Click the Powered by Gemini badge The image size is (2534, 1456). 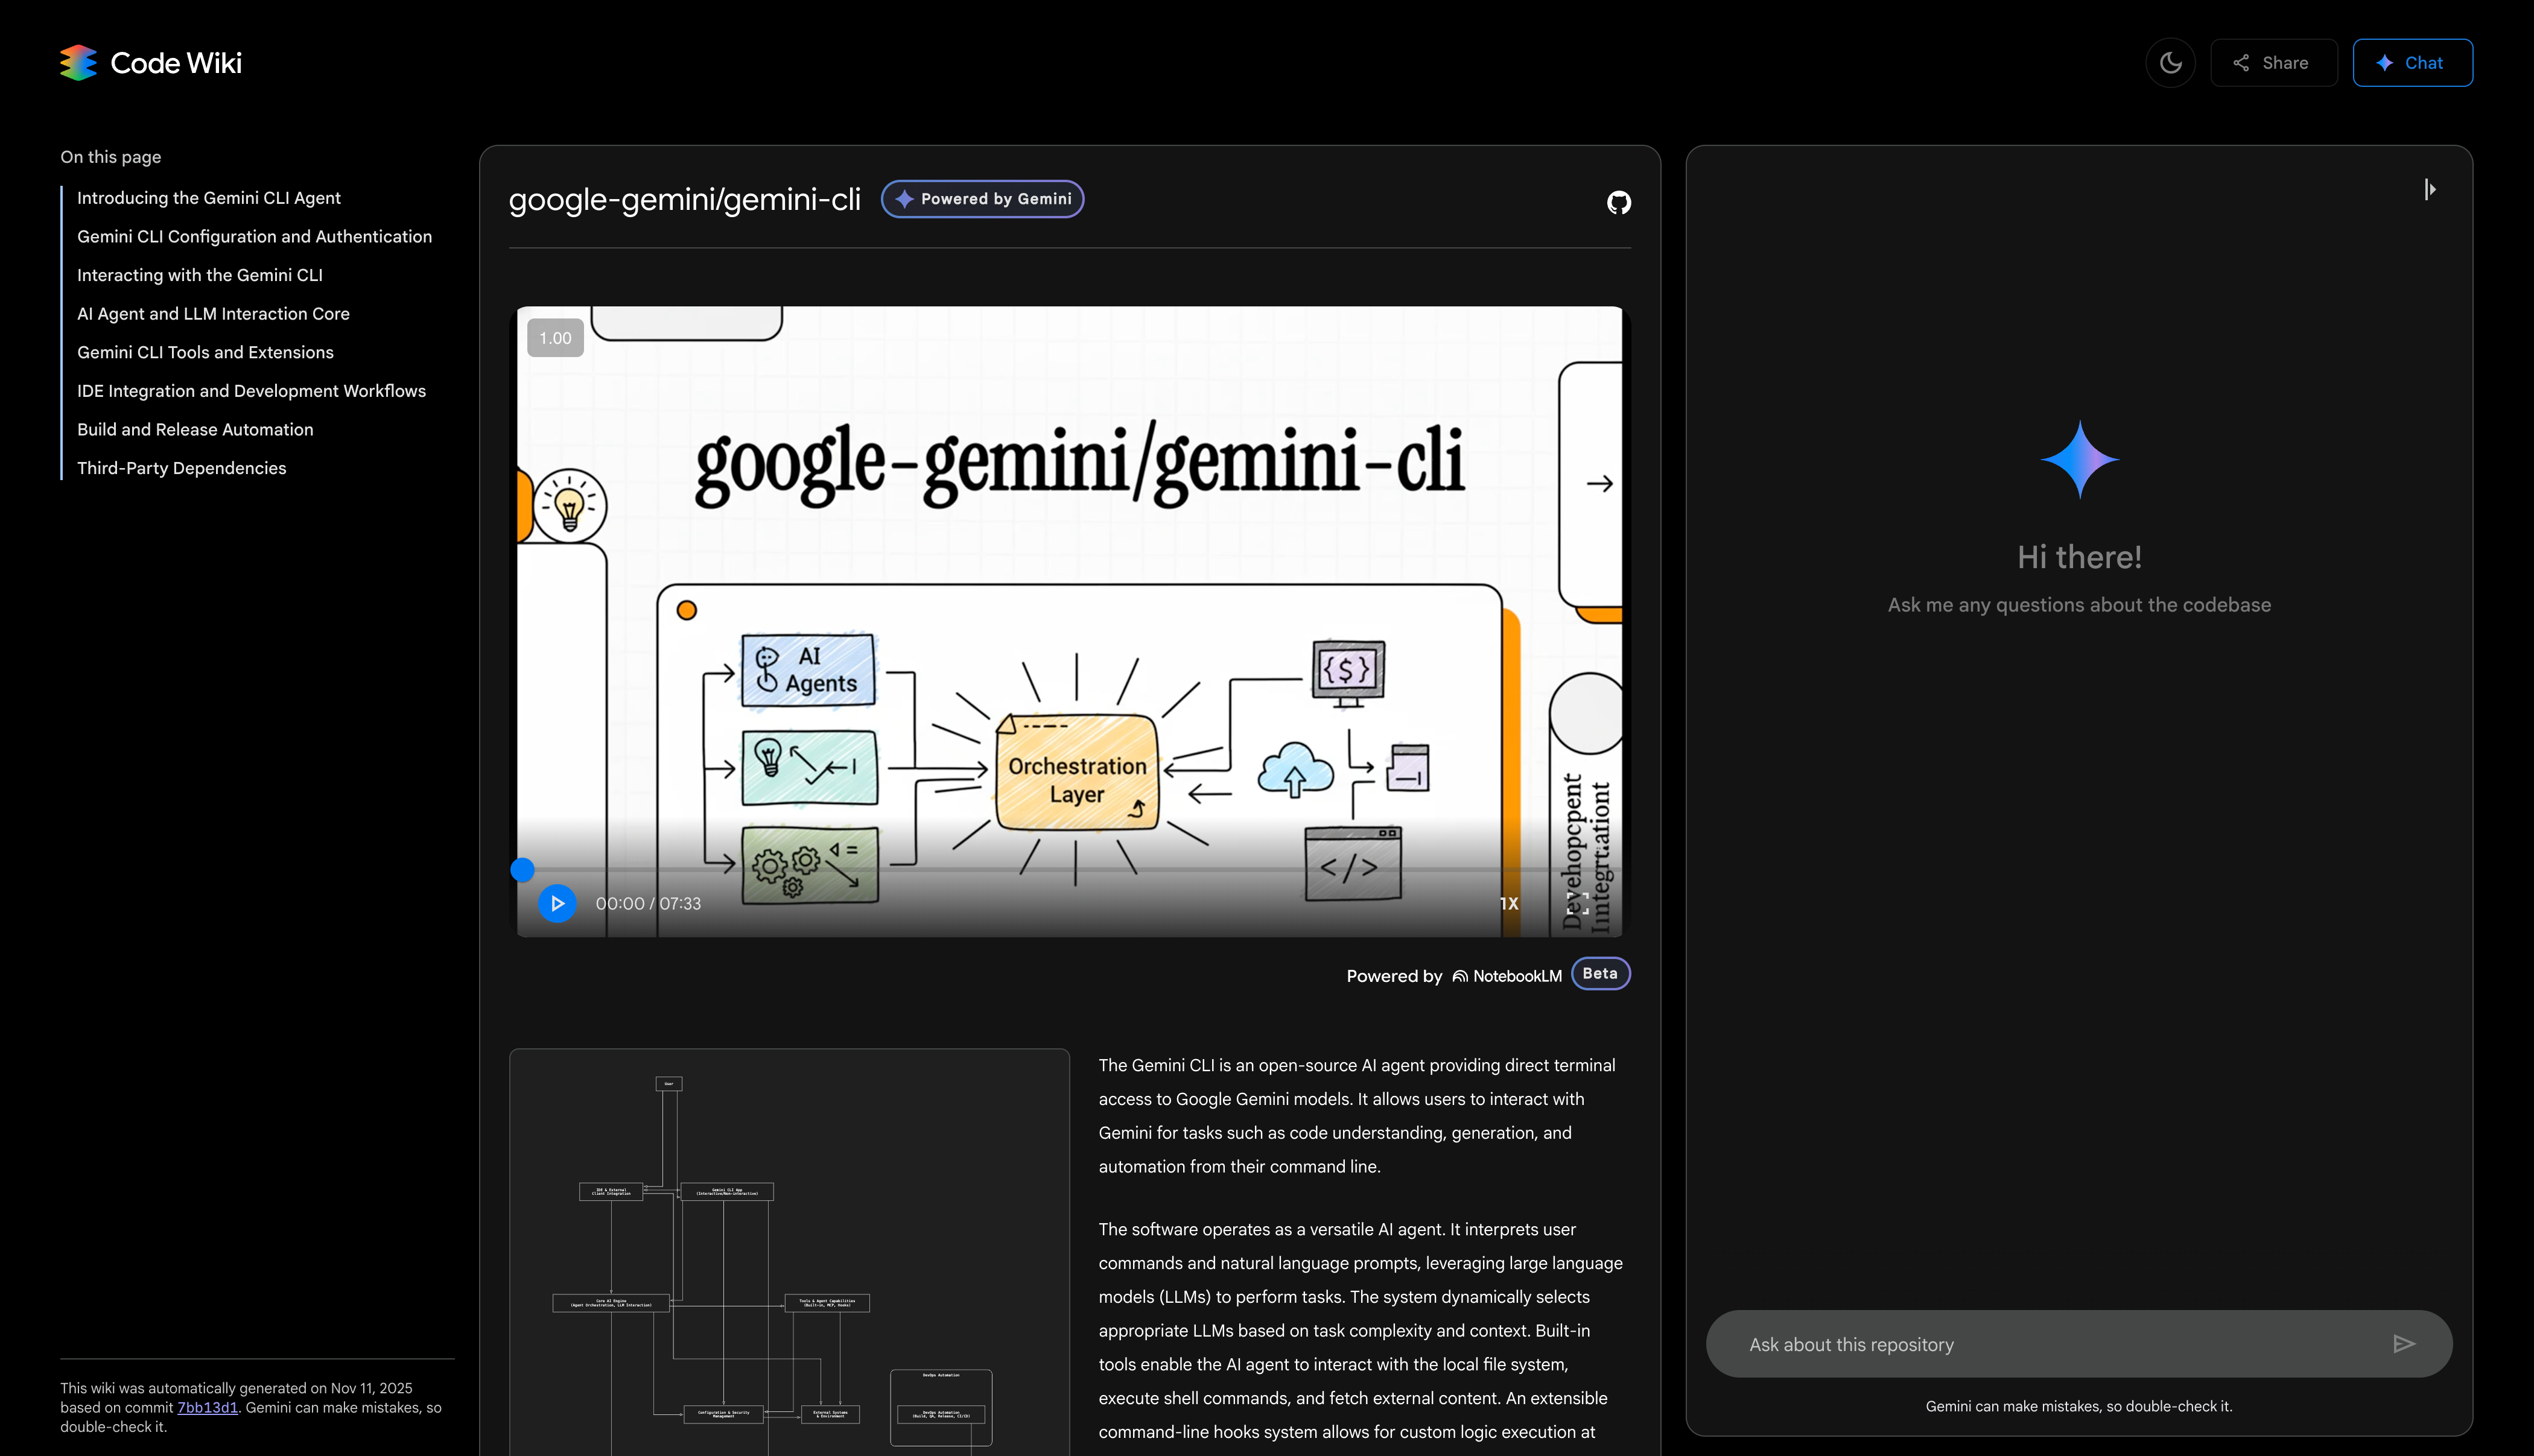[982, 198]
